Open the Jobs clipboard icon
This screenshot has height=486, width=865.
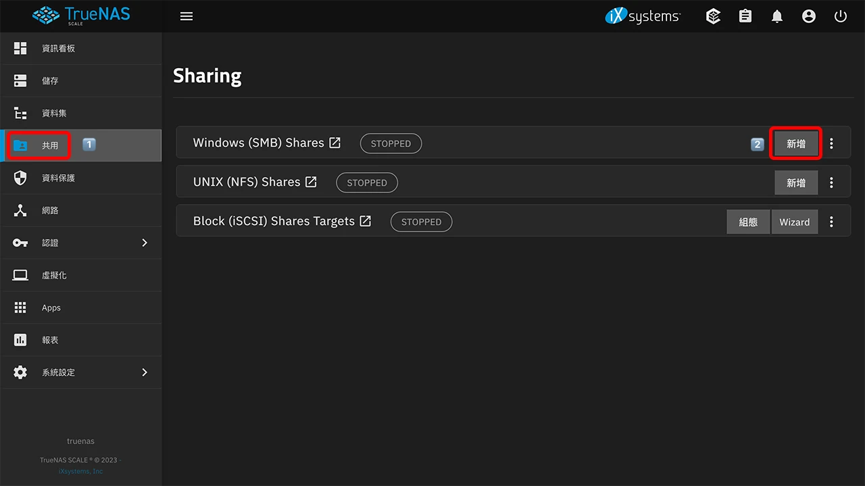coord(745,16)
